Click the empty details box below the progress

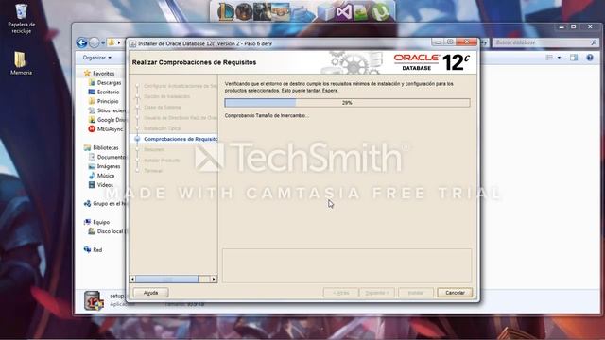pyautogui.click(x=347, y=265)
